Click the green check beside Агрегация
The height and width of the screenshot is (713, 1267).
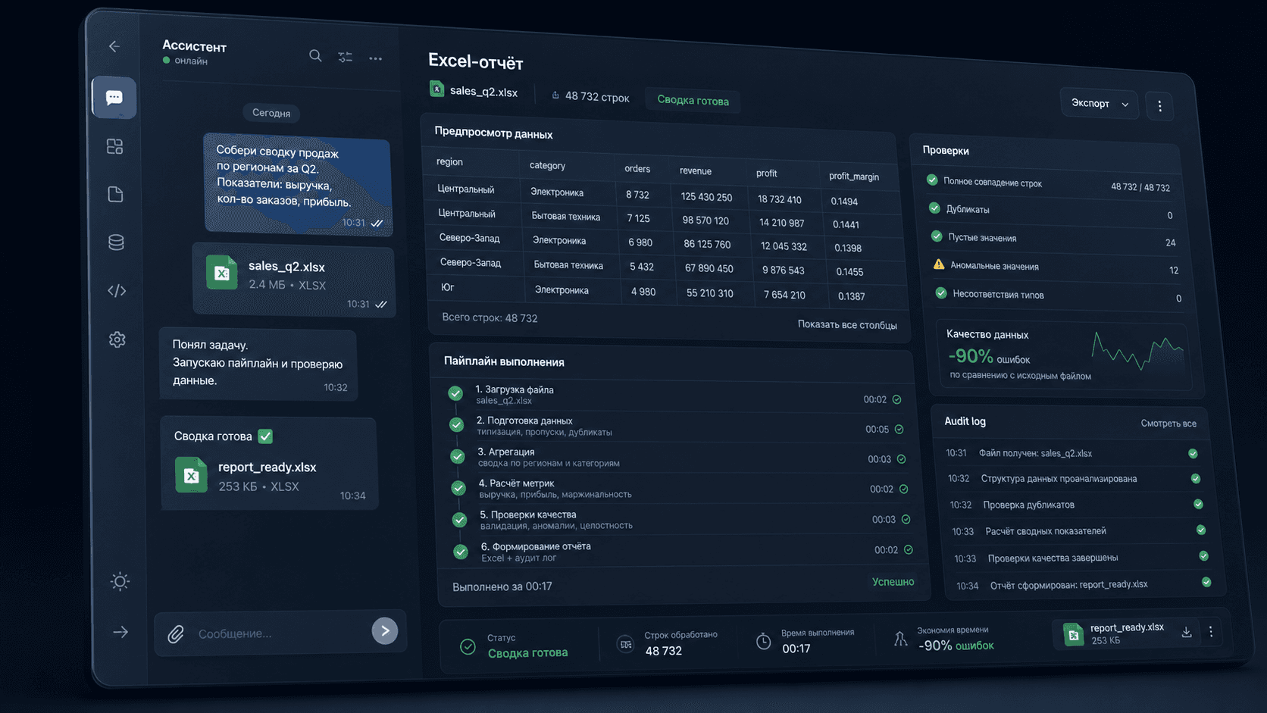pyautogui.click(x=458, y=456)
